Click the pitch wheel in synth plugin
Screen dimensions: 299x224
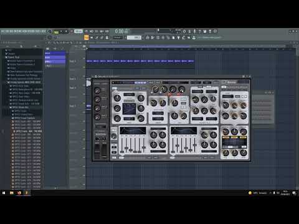[97, 152]
